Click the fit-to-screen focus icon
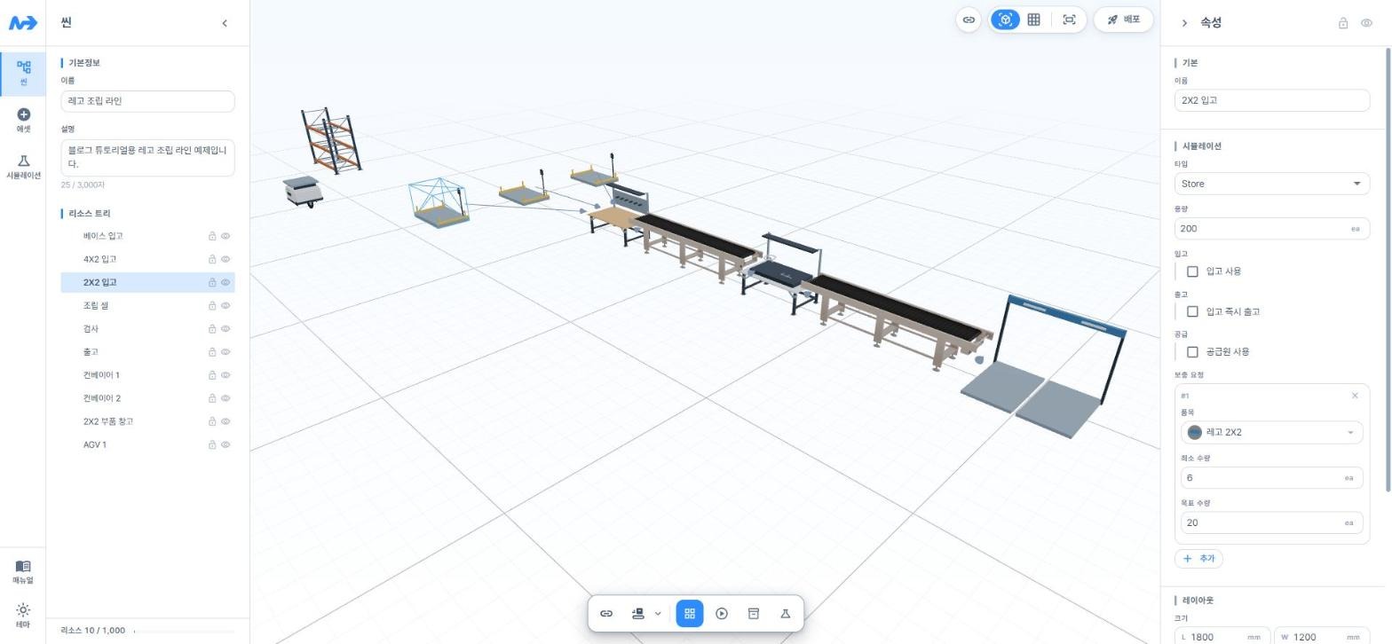 (x=1069, y=20)
